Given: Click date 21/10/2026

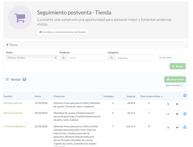Looking at the screenshot, I should point(41,126).
